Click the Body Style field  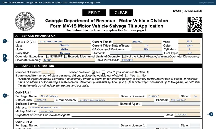click(64, 53)
